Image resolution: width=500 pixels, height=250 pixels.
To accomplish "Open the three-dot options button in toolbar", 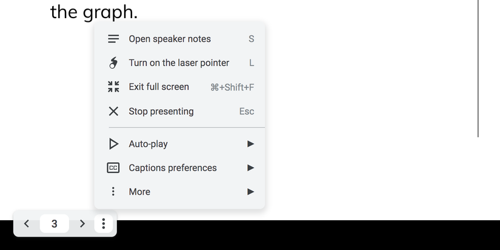I will click(x=104, y=224).
